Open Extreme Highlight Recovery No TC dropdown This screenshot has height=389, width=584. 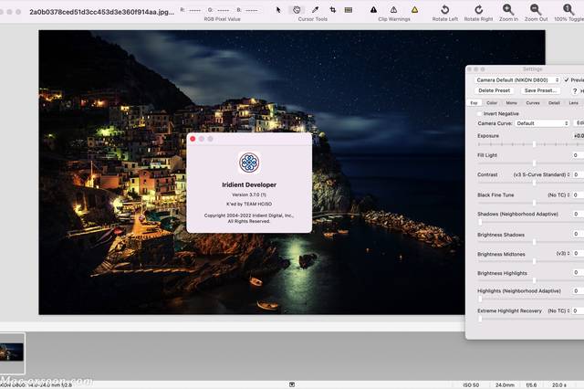(558, 310)
